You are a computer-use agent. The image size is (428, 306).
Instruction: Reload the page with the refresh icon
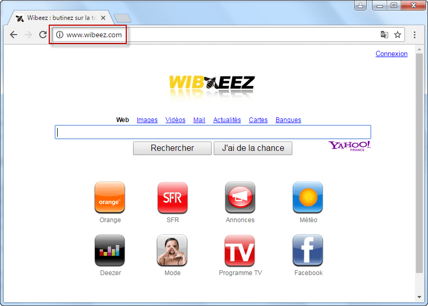coord(43,35)
